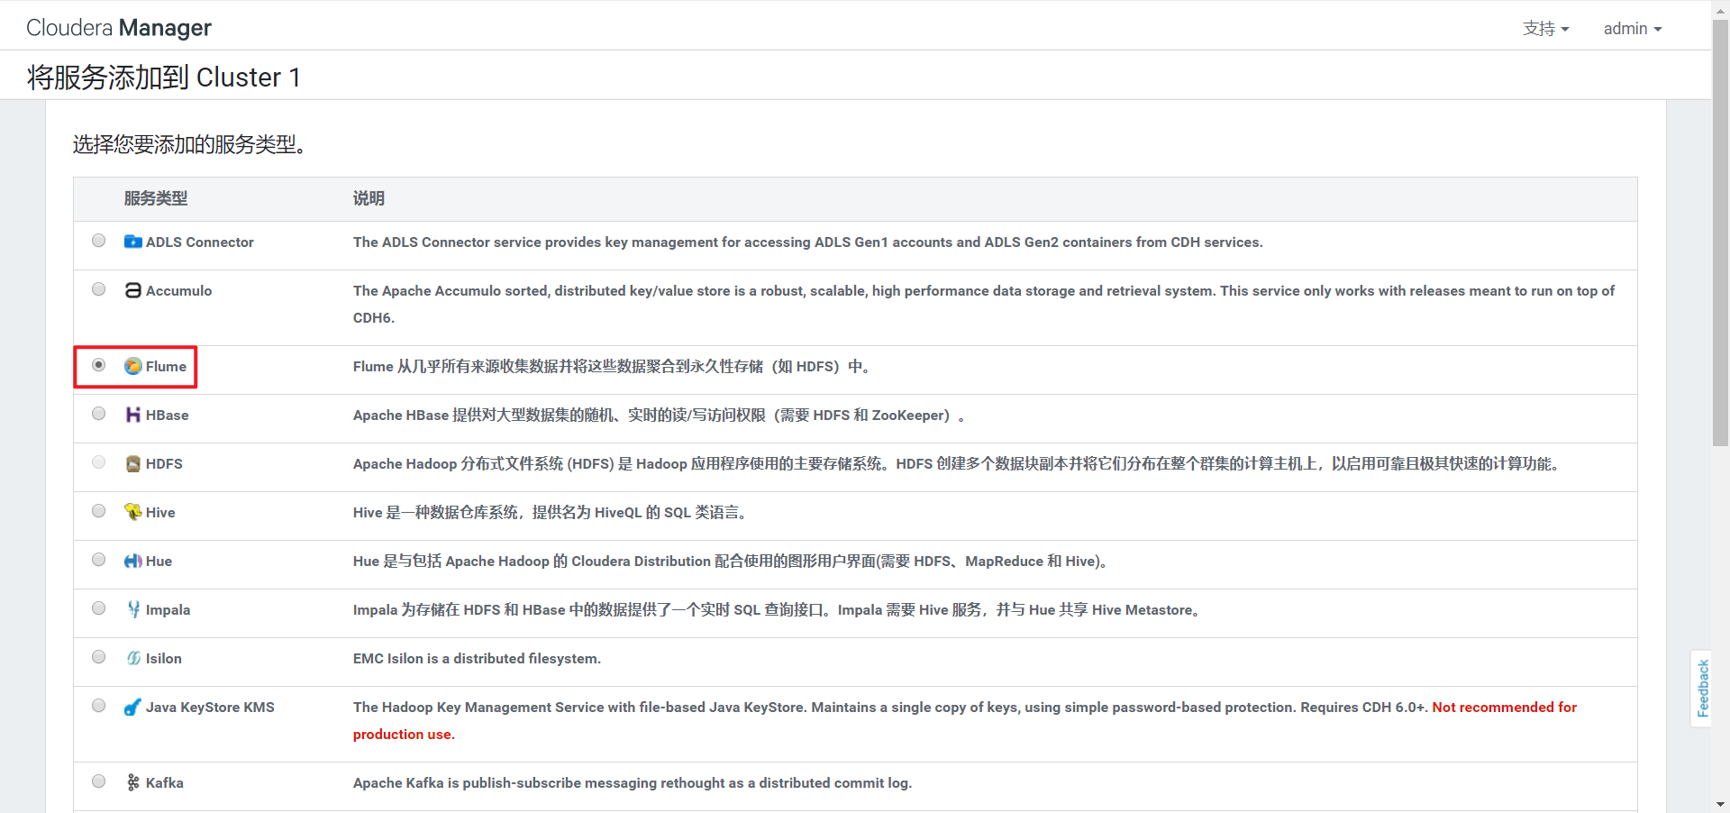Click the page vertical scrollbar thumb
The width and height of the screenshot is (1730, 813).
(1720, 234)
